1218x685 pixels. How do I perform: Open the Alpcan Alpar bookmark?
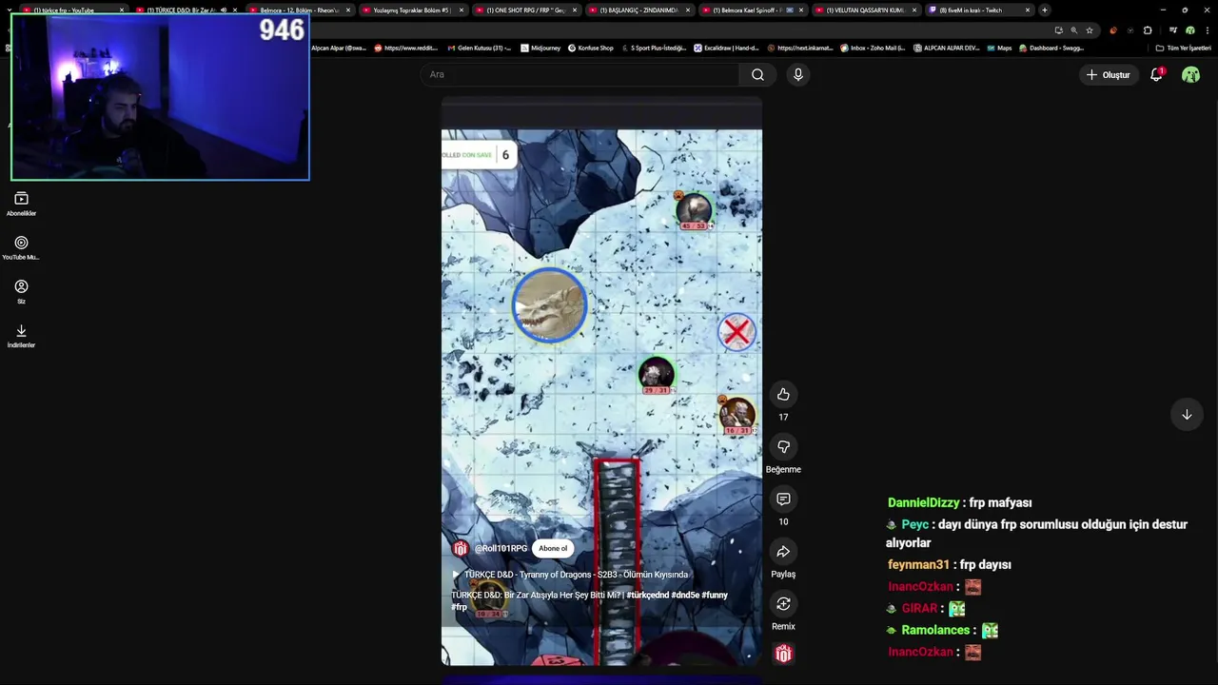[x=339, y=48]
